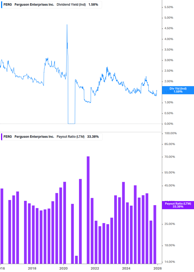Click the 18.00% payout ratio axis label
Screen dimensions: 194x272
pos(170,245)
